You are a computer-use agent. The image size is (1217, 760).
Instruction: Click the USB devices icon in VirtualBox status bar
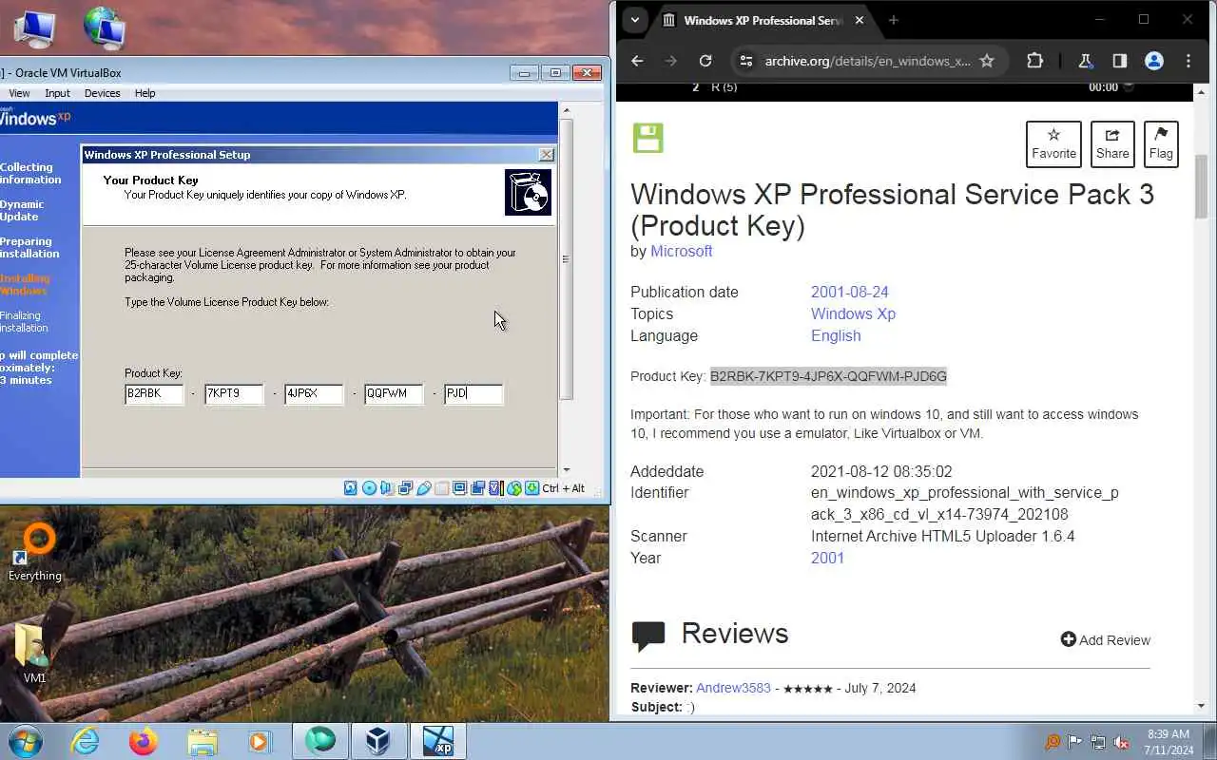tap(423, 488)
